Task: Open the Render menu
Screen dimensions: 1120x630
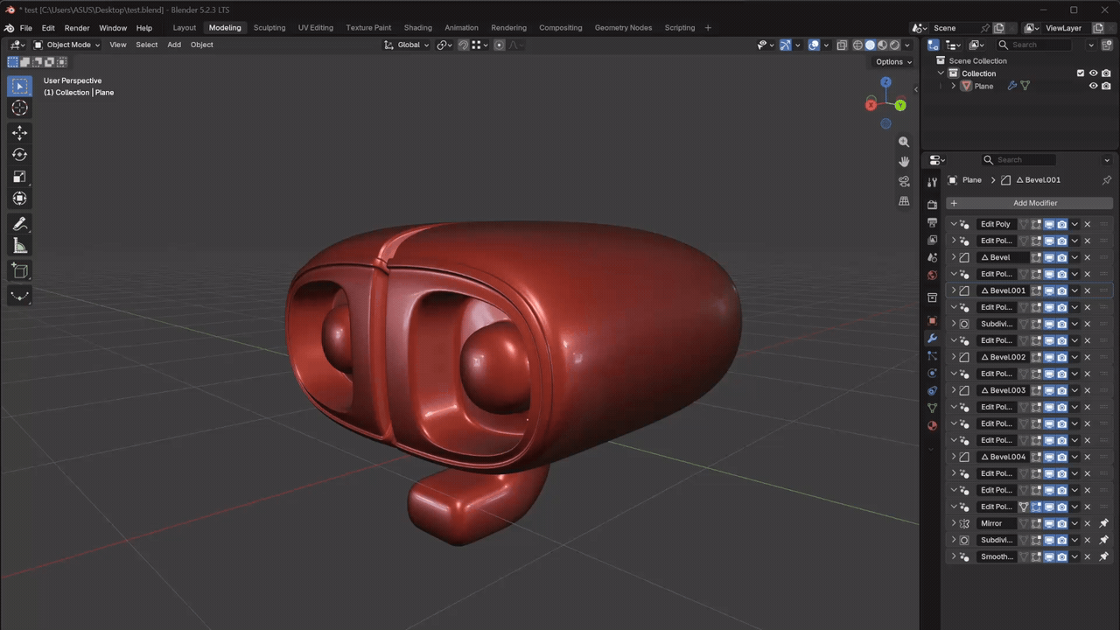Action: [77, 28]
